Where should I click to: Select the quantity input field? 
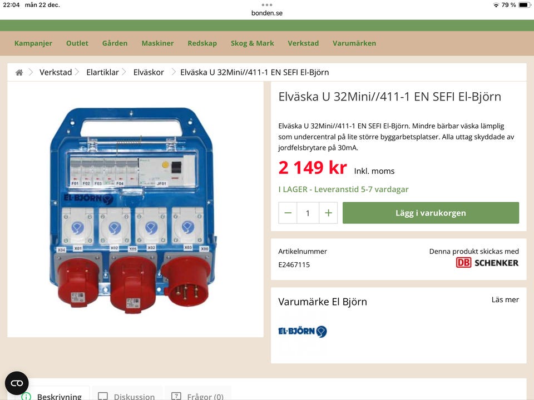(308, 213)
